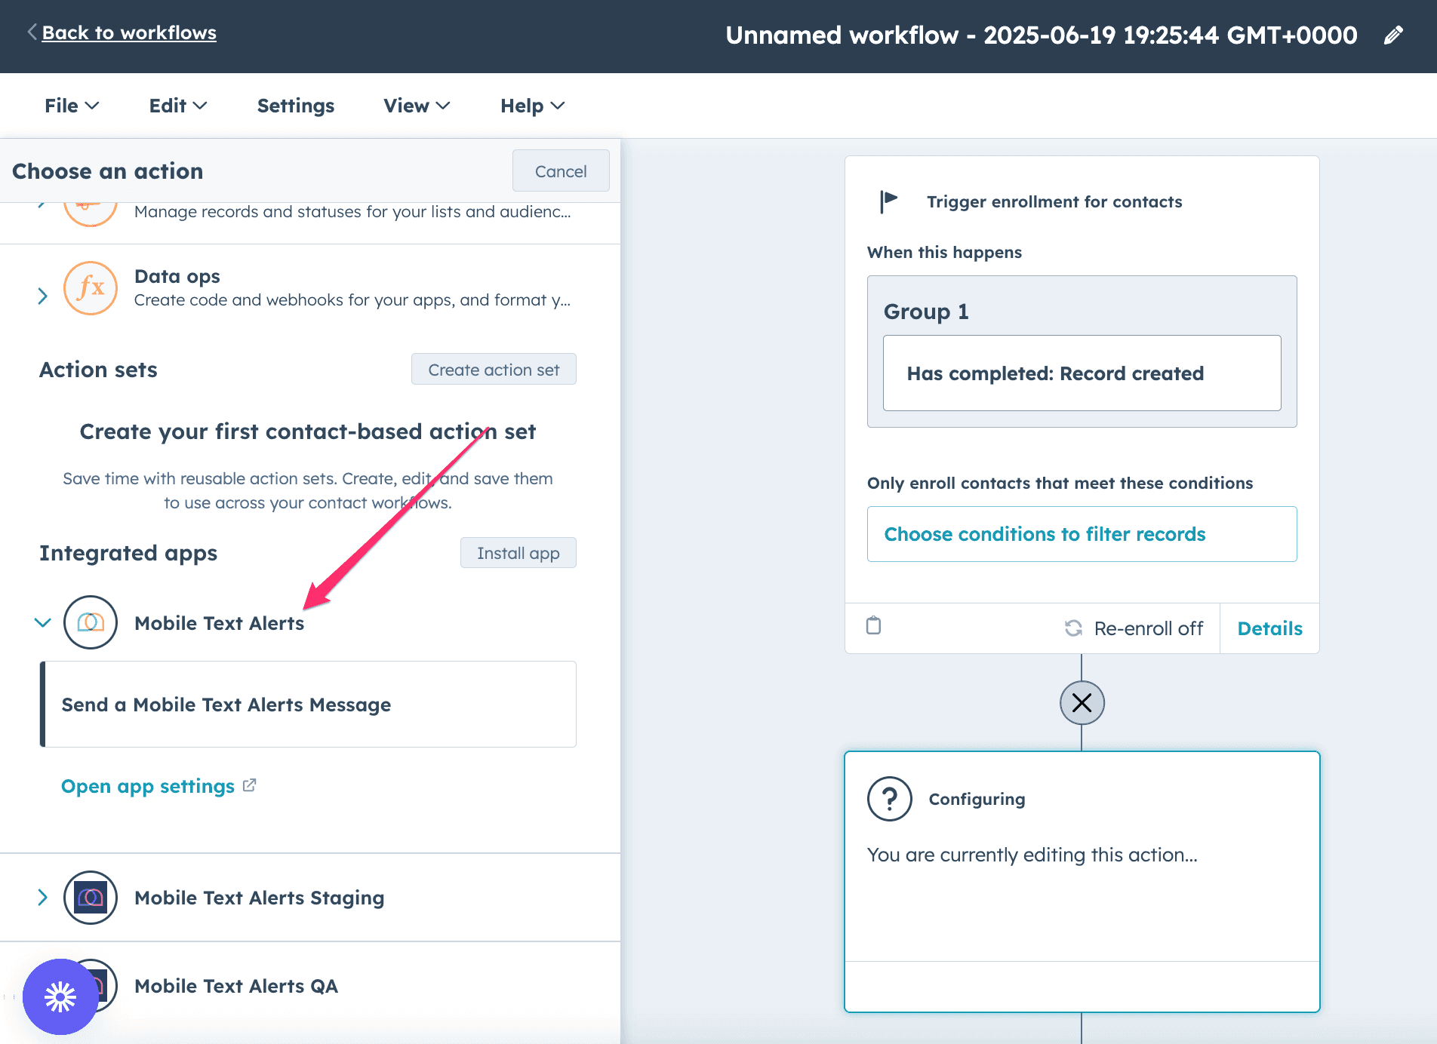Click the Mobile Text Alerts Staging icon

click(x=91, y=898)
